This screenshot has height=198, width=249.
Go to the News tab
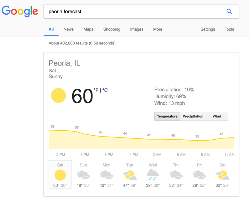(69, 29)
